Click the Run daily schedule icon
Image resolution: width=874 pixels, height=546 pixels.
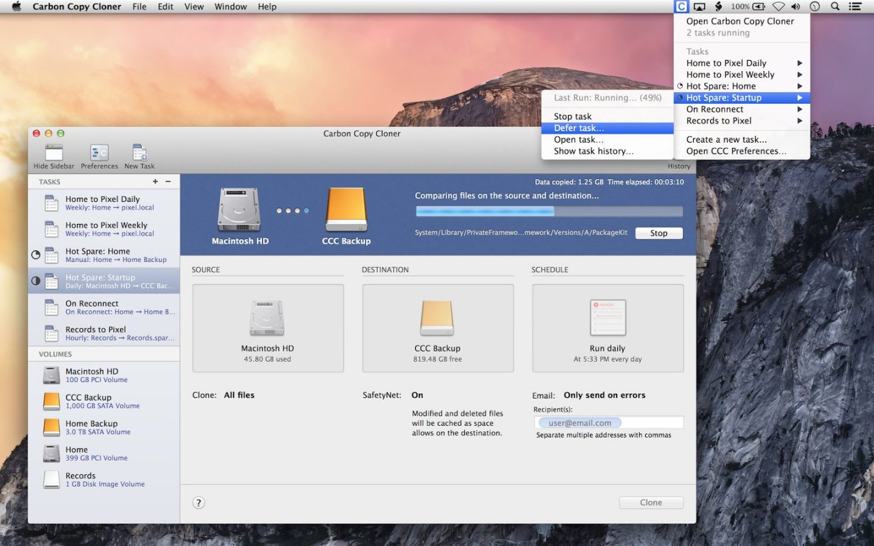pyautogui.click(x=607, y=319)
